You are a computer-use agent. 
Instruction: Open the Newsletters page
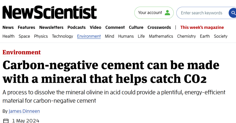click(x=51, y=27)
